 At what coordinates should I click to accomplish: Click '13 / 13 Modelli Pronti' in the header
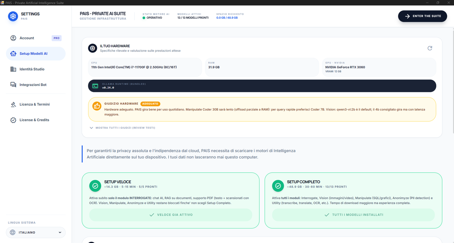193,18
